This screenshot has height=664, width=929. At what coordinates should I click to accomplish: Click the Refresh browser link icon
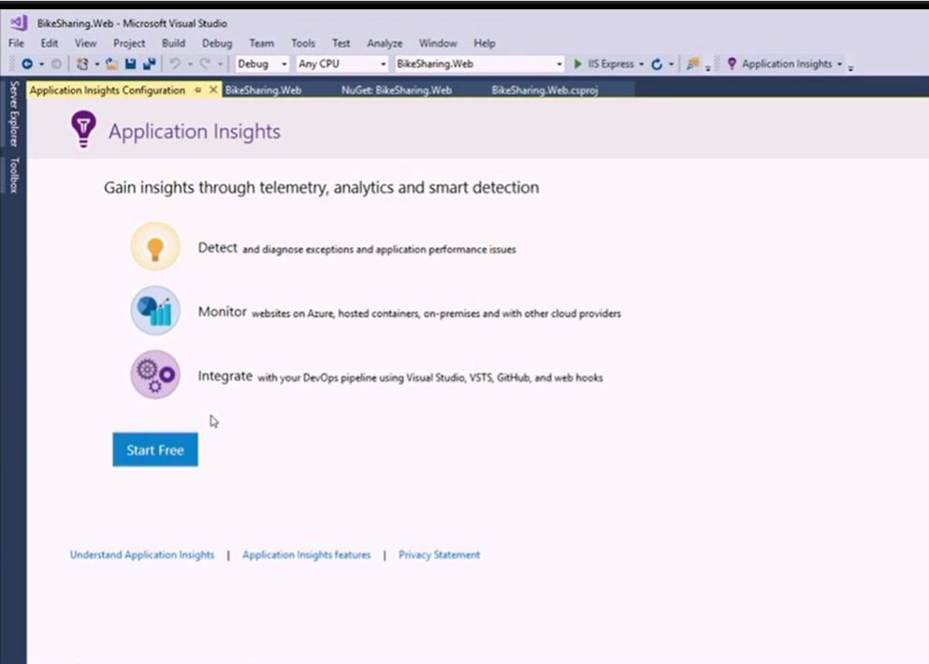657,64
